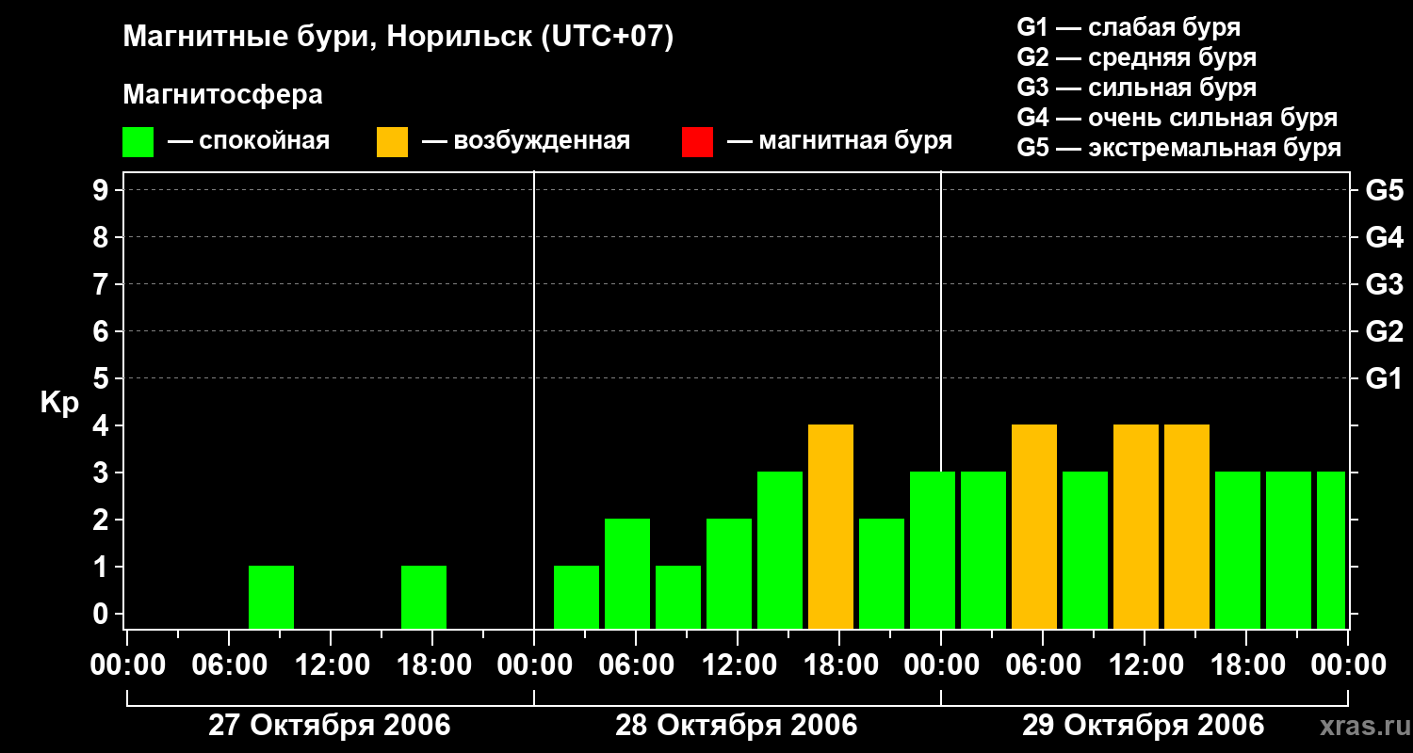Select 27 October morning green bar (Kp 1)
The image size is (1413, 753).
pos(271,597)
